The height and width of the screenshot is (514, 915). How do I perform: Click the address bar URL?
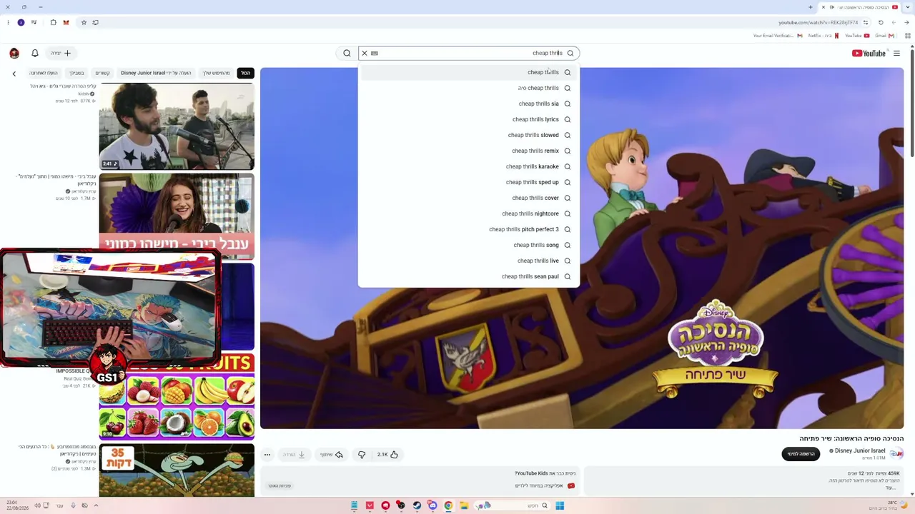[818, 22]
